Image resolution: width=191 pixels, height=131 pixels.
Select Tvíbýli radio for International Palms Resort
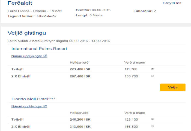(152, 69)
